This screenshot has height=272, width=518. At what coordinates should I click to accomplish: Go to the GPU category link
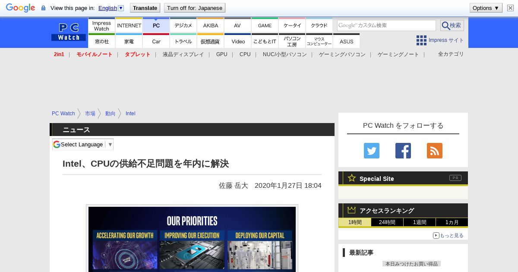tap(221, 54)
